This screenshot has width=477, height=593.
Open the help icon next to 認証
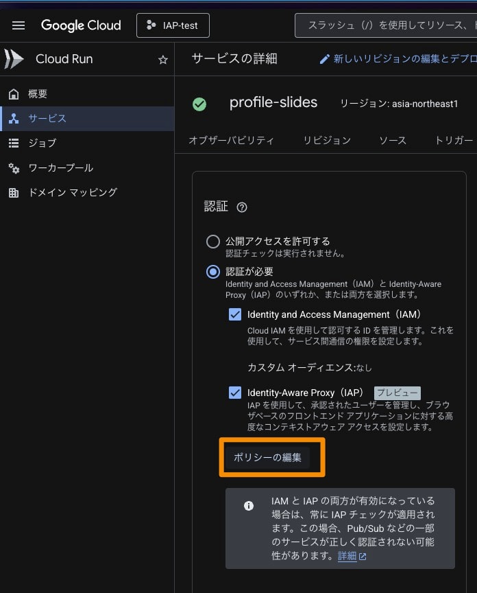242,207
